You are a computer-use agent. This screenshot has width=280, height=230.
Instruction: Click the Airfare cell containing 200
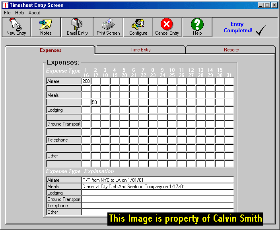coord(86,81)
